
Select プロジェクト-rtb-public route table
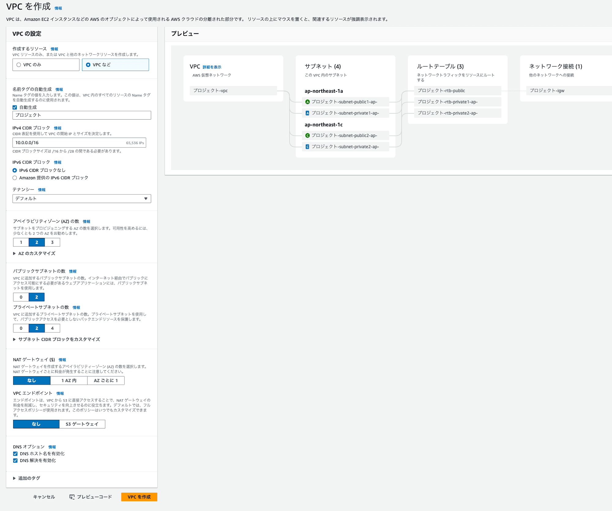tap(458, 91)
